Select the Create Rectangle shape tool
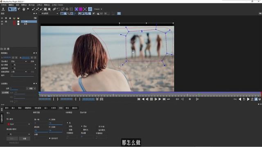This screenshot has width=262, height=147. coord(45,9)
